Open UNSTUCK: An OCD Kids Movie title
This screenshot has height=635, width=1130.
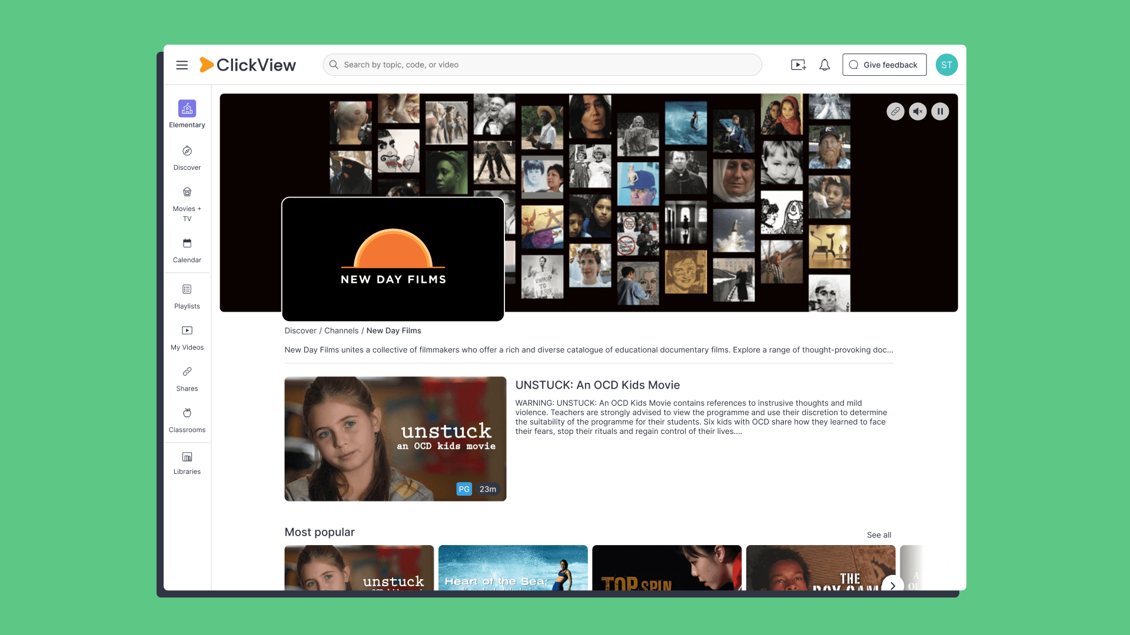(597, 385)
